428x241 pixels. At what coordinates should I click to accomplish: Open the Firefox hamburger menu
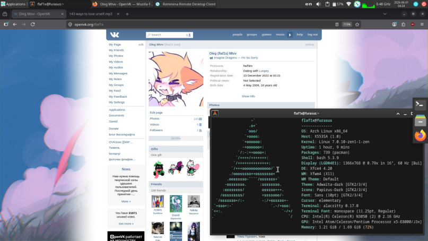[422, 24]
